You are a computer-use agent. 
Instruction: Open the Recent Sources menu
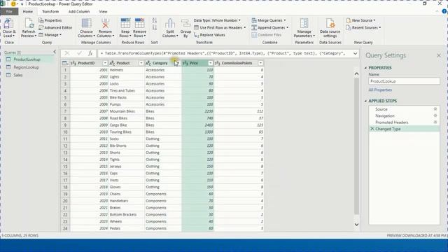point(363,28)
